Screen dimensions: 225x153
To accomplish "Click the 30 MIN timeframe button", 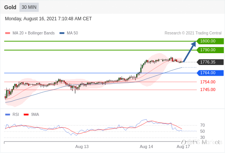I will 29,7.
